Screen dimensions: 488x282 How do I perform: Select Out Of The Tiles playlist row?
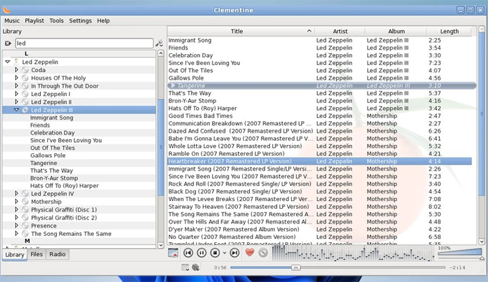point(320,70)
